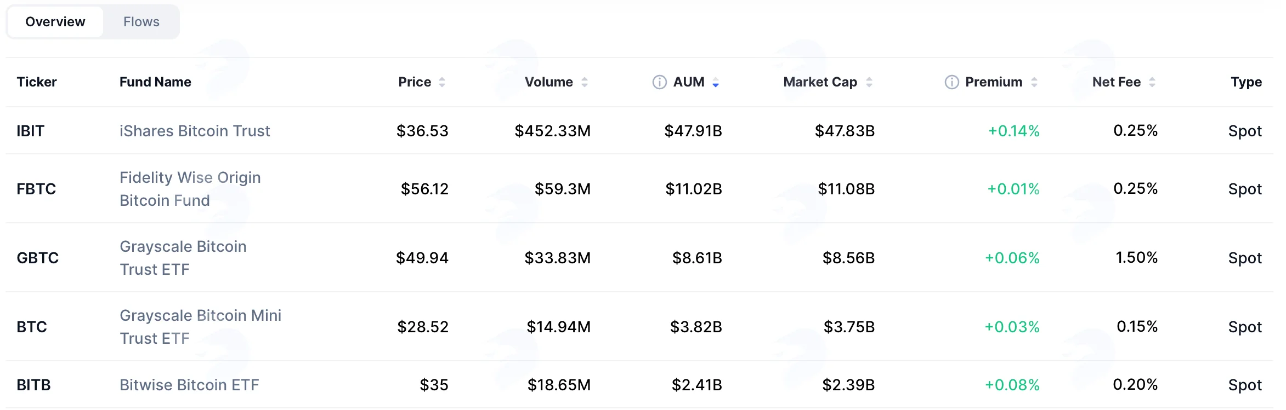Click the GBTC ticker cell

tap(38, 258)
